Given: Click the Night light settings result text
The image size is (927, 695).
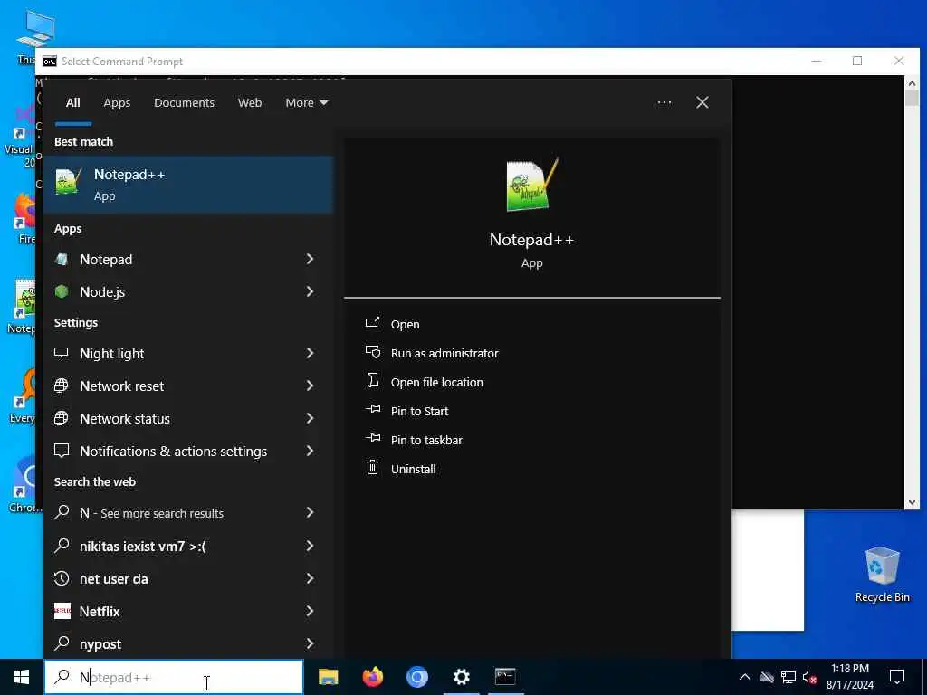Looking at the screenshot, I should [x=111, y=354].
